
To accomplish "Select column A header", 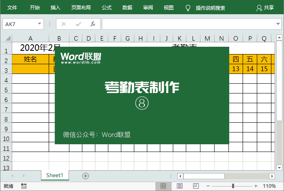I will point(30,39).
